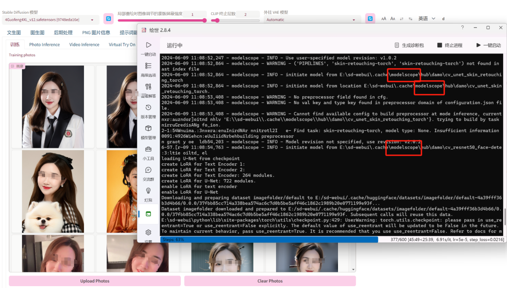Click Upload Photos button
Screen dimensions: 507x288
(x=95, y=281)
